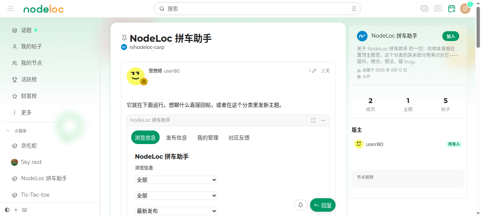
Task: Click the edit pencil icon on post
Action: coord(314,71)
